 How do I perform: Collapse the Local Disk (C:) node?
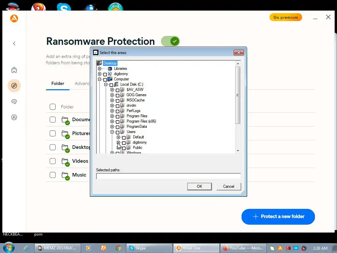click(106, 85)
